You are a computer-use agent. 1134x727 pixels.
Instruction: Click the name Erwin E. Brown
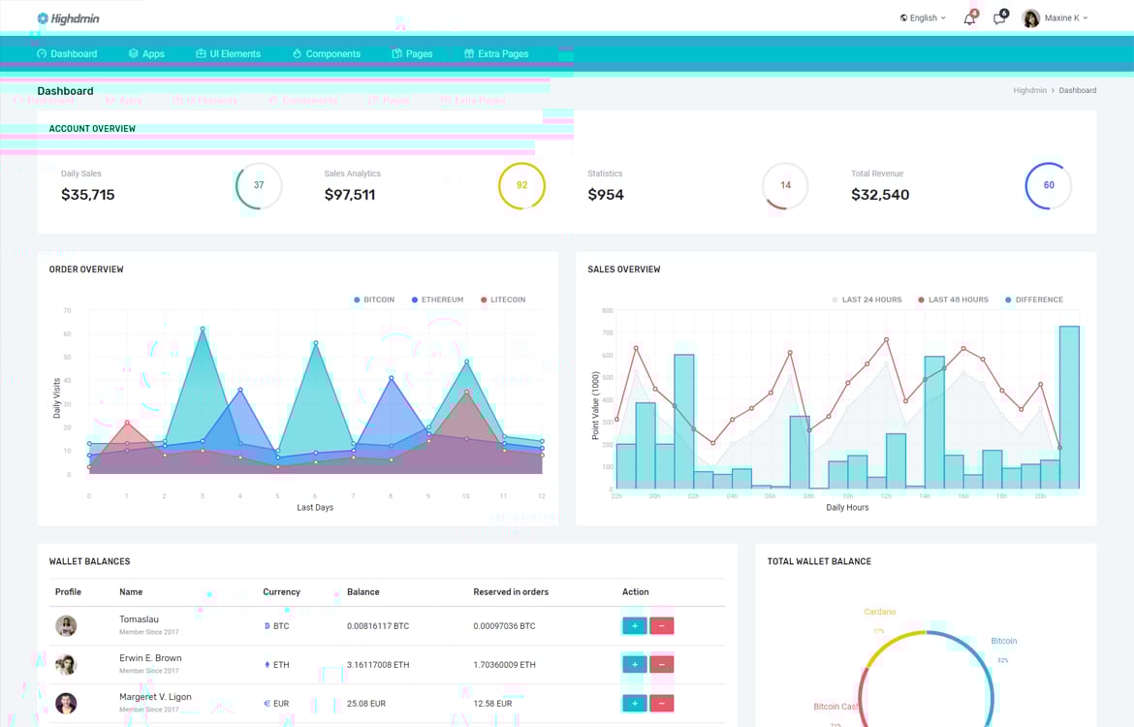(150, 658)
